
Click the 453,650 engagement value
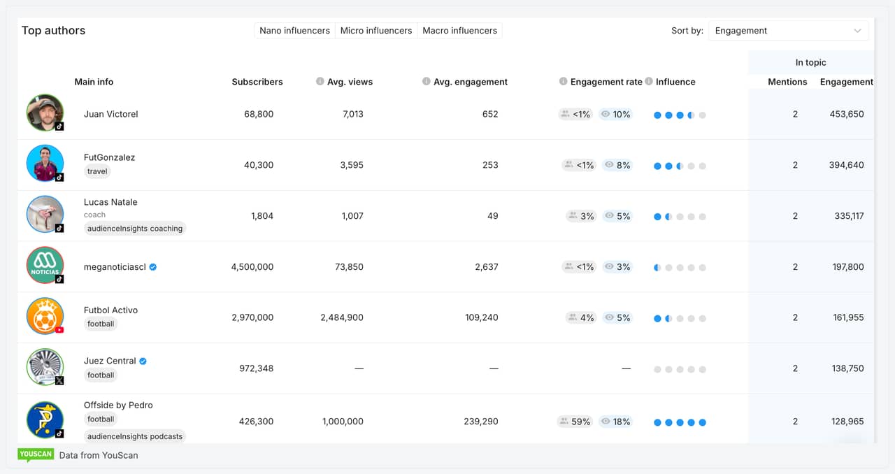(x=847, y=114)
